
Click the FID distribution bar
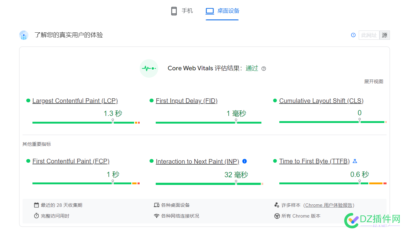209,123
